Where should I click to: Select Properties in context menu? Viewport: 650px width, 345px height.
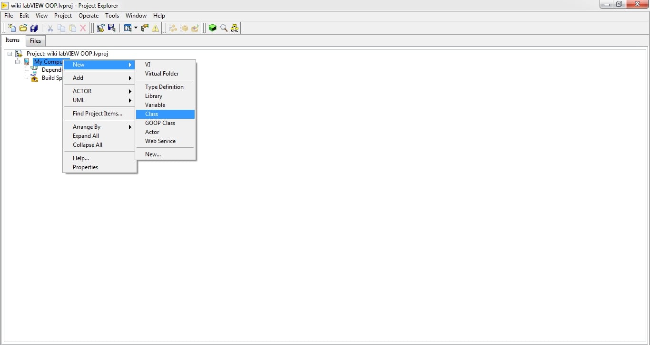[100, 167]
